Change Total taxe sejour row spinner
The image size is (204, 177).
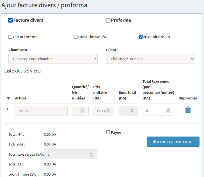tap(168, 111)
